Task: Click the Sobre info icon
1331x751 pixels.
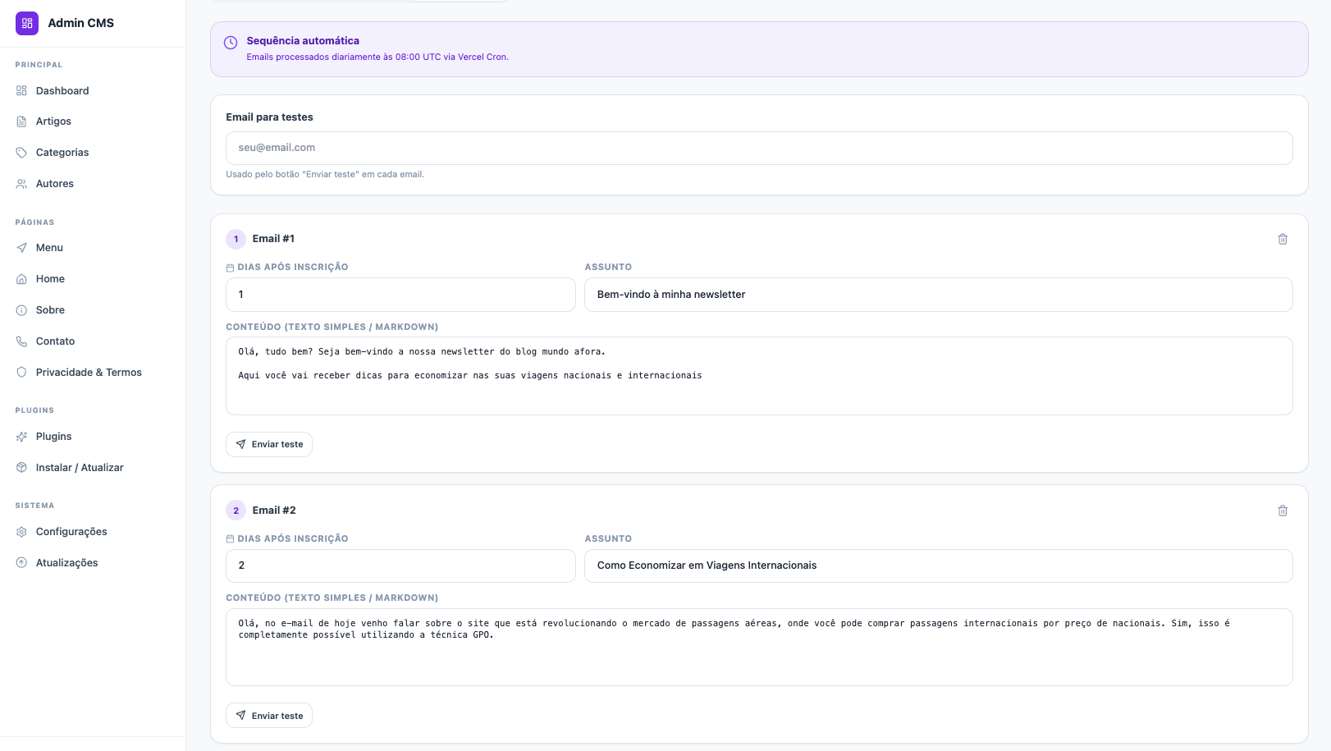Action: pos(21,310)
